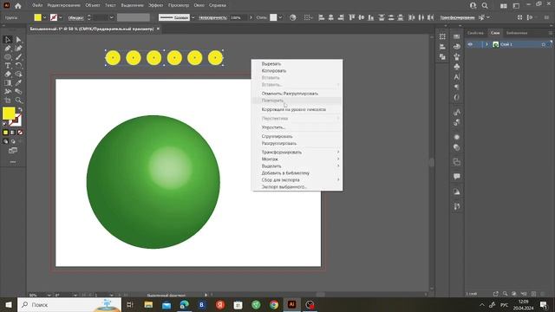Click Vertical Align Top icon
This screenshot has height=312, width=555.
click(x=352, y=17)
